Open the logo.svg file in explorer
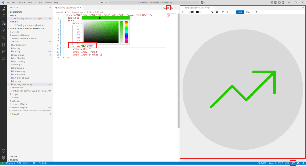Viewport: 306px width, 166px height. 17,81
